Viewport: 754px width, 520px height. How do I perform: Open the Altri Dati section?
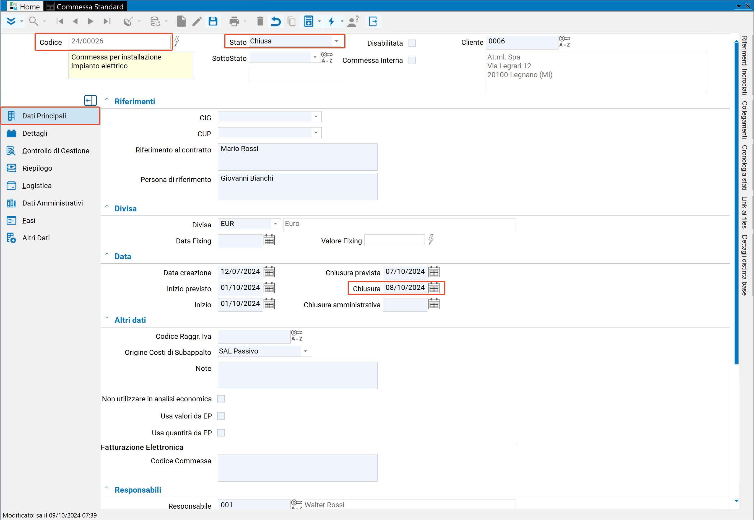pyautogui.click(x=51, y=238)
